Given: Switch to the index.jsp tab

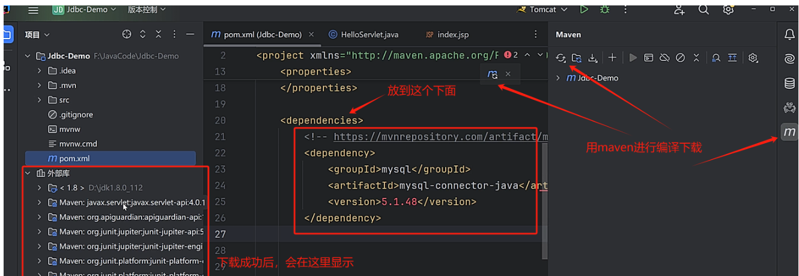Looking at the screenshot, I should pos(447,35).
